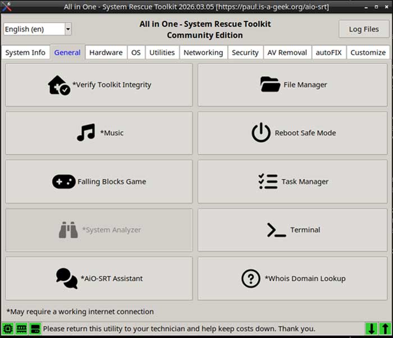Launch the Falling Blocks Game gamepad icon
The width and height of the screenshot is (393, 338).
(63, 182)
